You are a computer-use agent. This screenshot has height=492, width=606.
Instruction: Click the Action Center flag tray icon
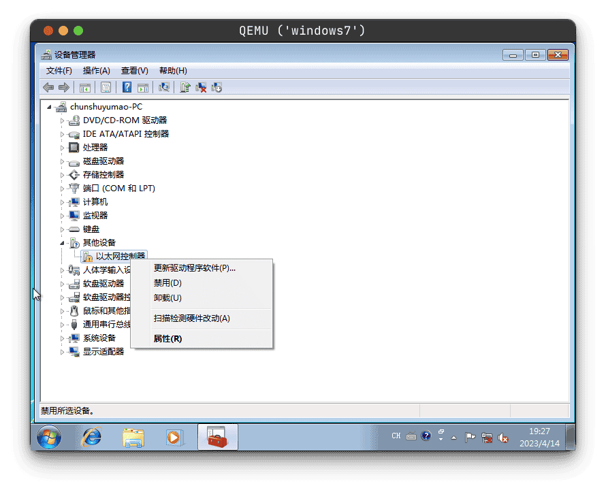470,437
